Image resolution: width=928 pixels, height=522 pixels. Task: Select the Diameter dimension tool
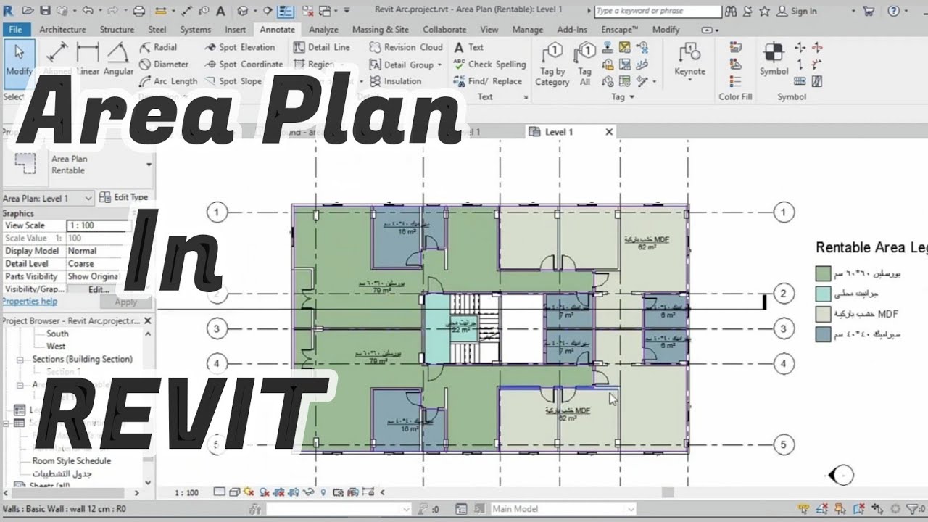pos(164,64)
